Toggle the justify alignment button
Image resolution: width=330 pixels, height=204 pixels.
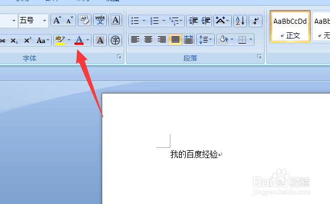click(x=175, y=40)
